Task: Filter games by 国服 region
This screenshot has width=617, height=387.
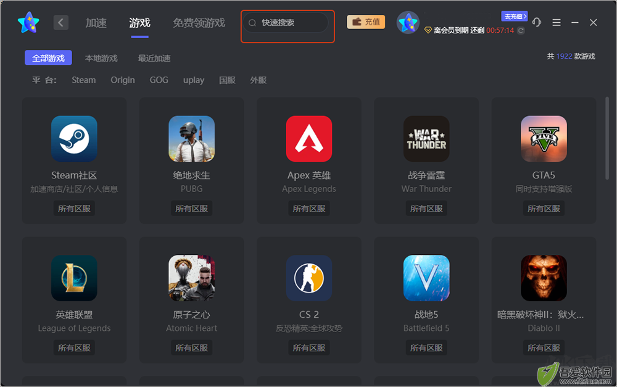Action: pyautogui.click(x=228, y=80)
